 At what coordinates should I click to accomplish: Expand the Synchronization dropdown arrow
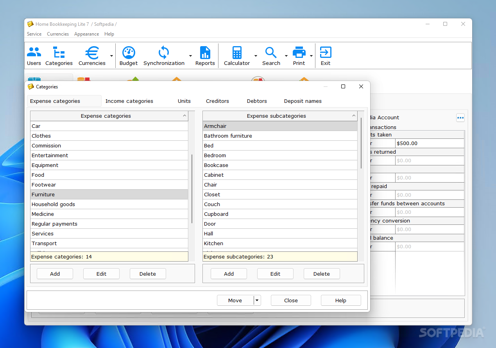tap(190, 56)
